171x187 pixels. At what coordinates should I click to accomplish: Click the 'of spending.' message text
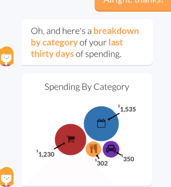point(98,54)
